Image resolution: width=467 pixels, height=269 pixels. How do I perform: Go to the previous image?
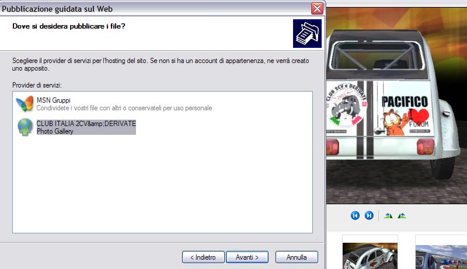pos(355,215)
